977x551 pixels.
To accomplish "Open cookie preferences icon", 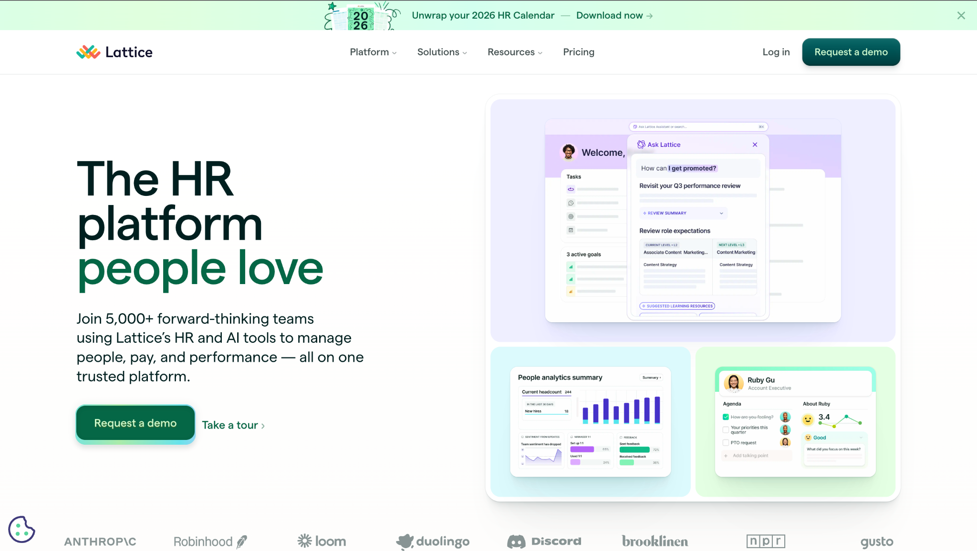I will click(x=21, y=529).
